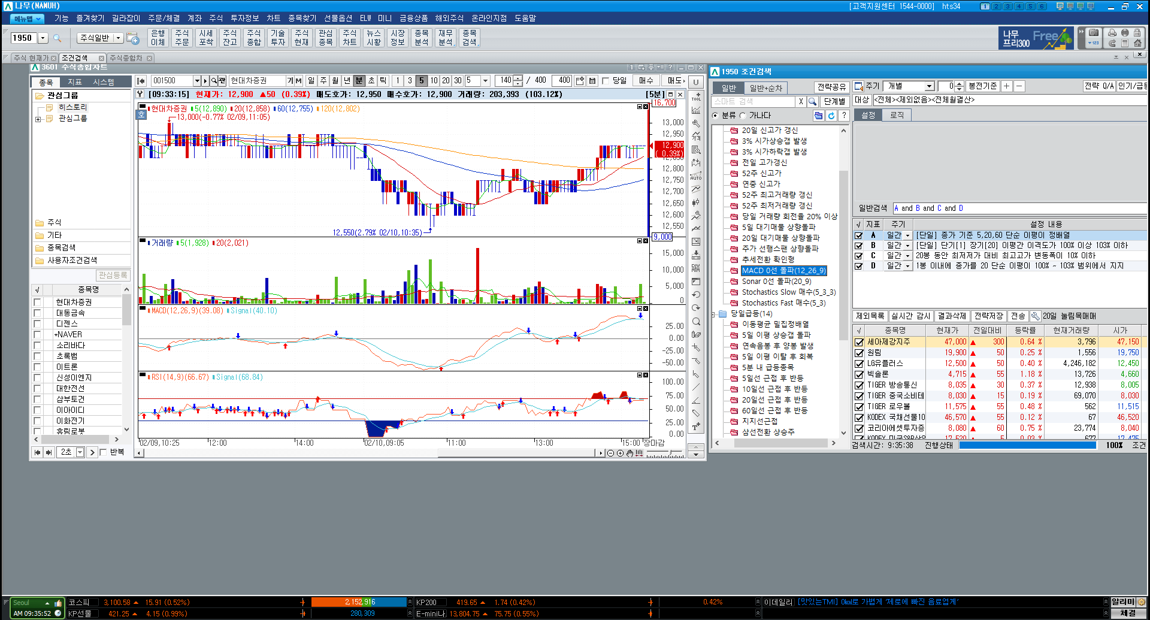Open the 001500 stock code dropdown
1150x620 pixels.
pyautogui.click(x=196, y=80)
